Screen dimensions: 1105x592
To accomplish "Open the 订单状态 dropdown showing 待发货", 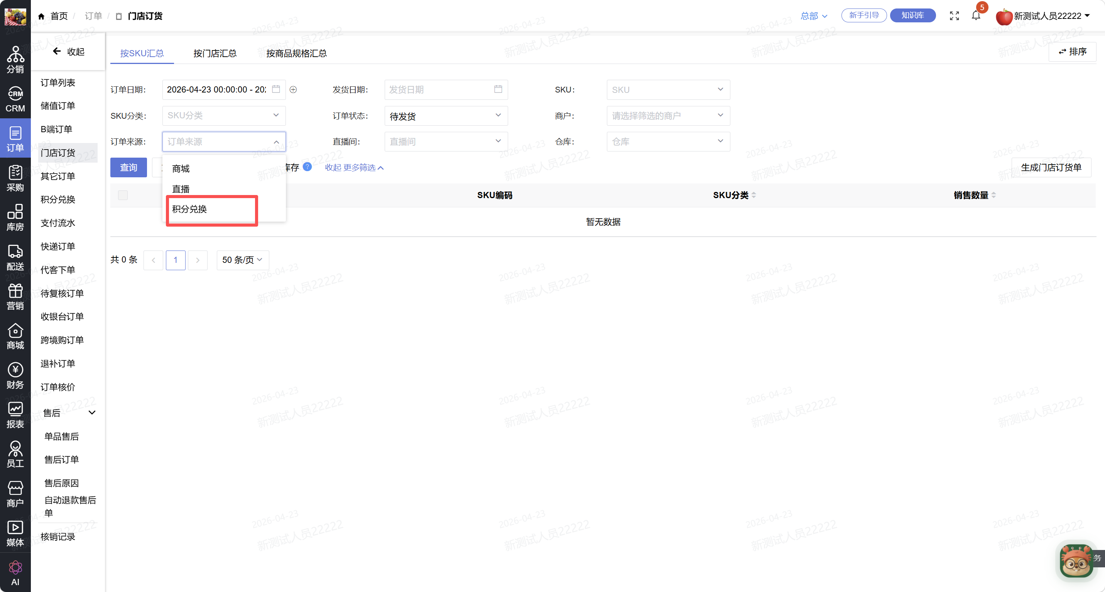I will pos(446,116).
